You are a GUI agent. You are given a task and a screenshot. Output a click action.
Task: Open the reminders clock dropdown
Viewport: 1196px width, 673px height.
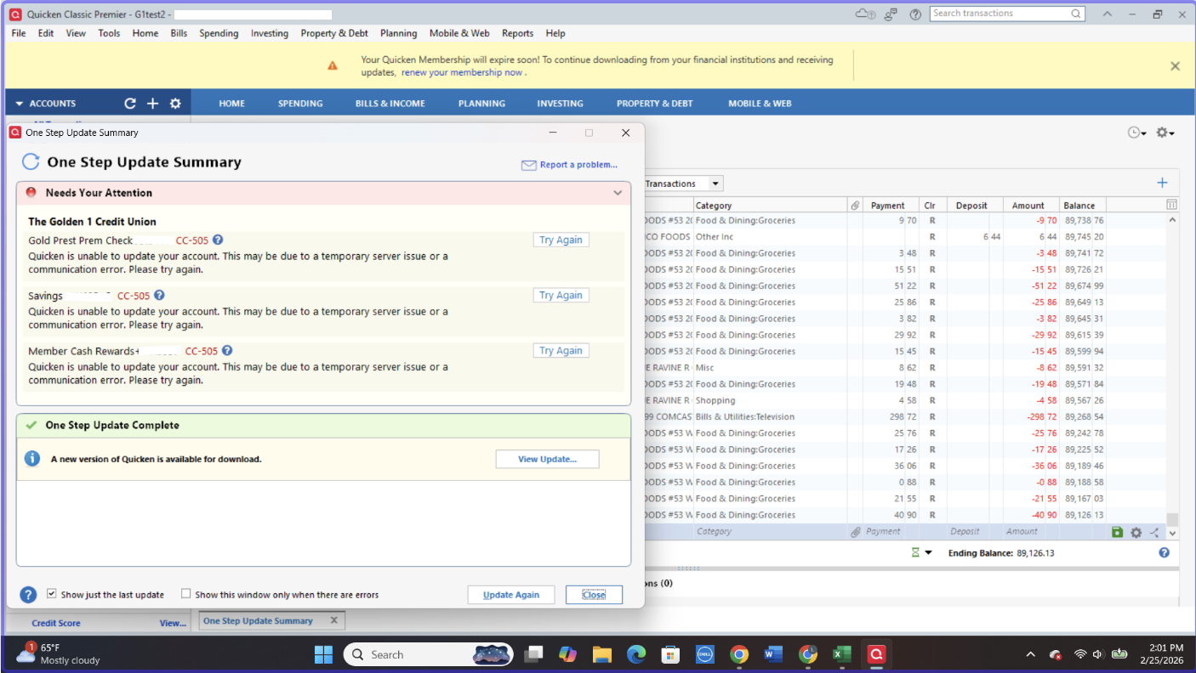1137,133
